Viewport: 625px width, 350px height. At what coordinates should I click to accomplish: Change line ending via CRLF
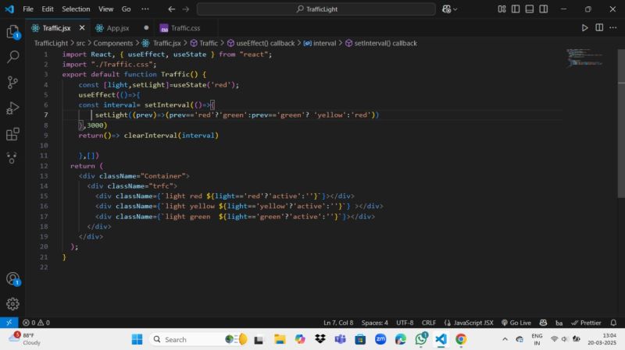[428, 323]
